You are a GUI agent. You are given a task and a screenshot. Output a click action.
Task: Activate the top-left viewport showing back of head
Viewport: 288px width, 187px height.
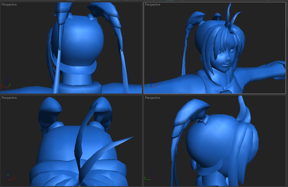click(x=71, y=48)
